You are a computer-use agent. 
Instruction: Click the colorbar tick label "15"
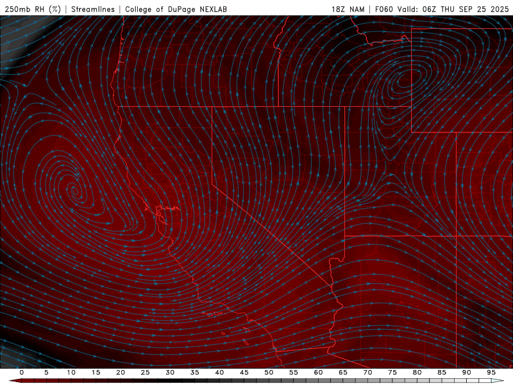click(x=96, y=372)
